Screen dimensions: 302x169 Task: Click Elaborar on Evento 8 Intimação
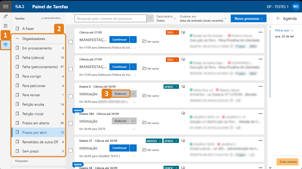pyautogui.click(x=121, y=94)
